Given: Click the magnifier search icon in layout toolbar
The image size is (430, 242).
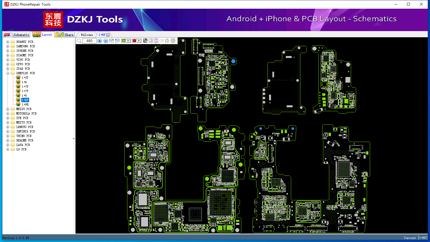Looking at the screenshot, I should click(x=79, y=41).
